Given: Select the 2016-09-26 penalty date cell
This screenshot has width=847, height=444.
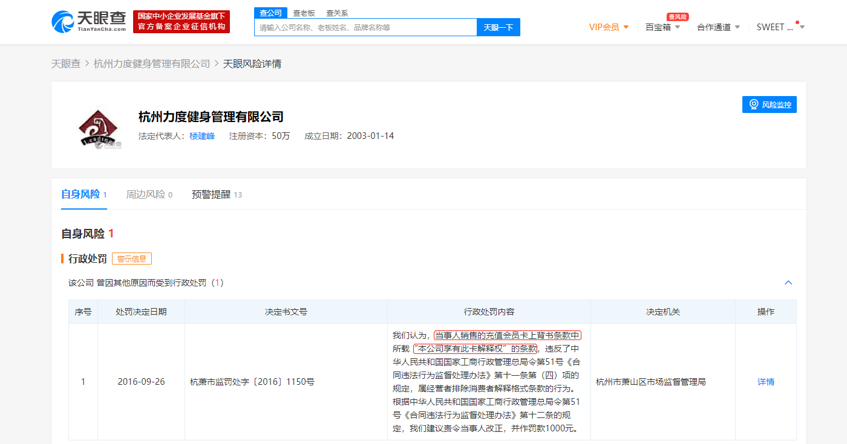Looking at the screenshot, I should click(142, 382).
